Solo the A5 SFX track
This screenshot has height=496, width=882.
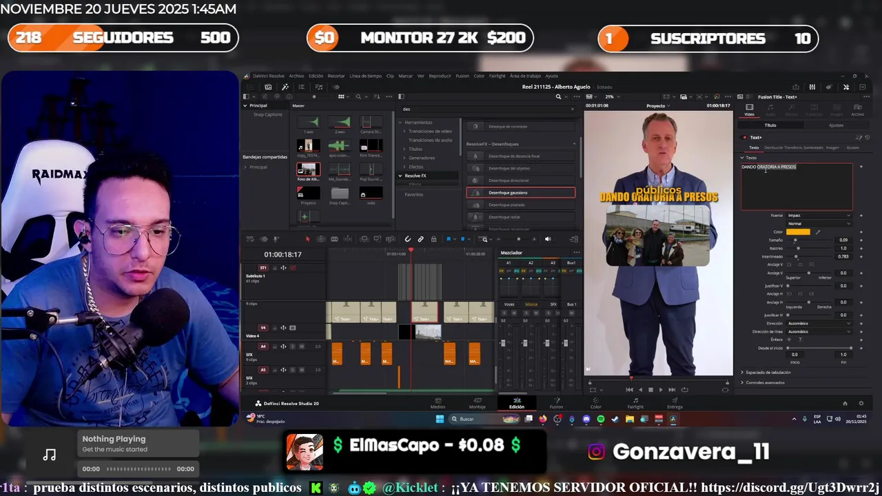coord(292,370)
